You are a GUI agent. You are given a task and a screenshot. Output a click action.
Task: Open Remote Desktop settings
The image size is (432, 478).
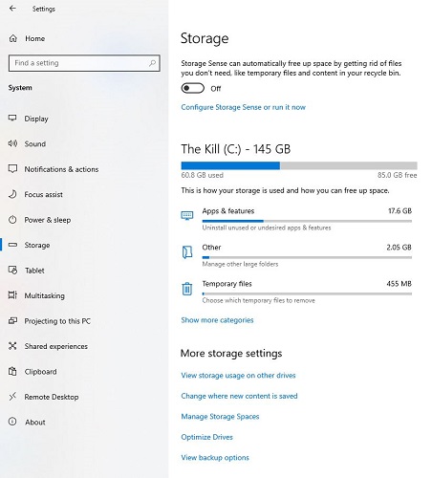[x=52, y=397]
